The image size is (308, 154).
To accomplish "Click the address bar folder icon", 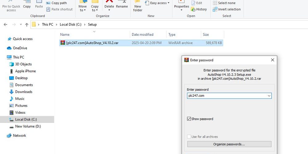I will tap(34, 24).
